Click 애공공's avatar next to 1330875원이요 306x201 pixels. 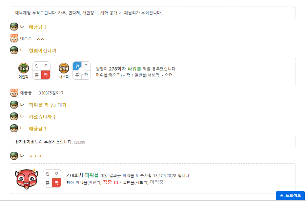pyautogui.click(x=14, y=93)
